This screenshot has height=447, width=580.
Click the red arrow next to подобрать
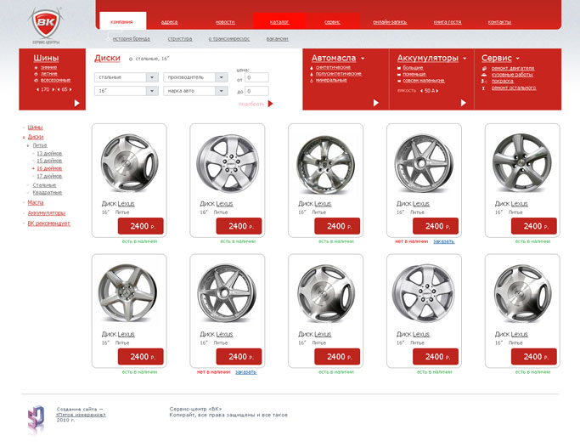270,104
